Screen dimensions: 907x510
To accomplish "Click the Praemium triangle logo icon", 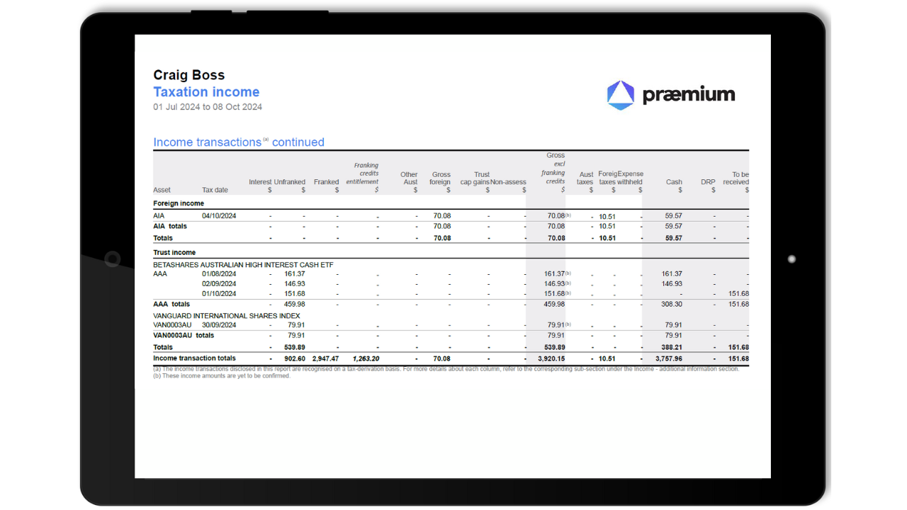I will pos(621,95).
